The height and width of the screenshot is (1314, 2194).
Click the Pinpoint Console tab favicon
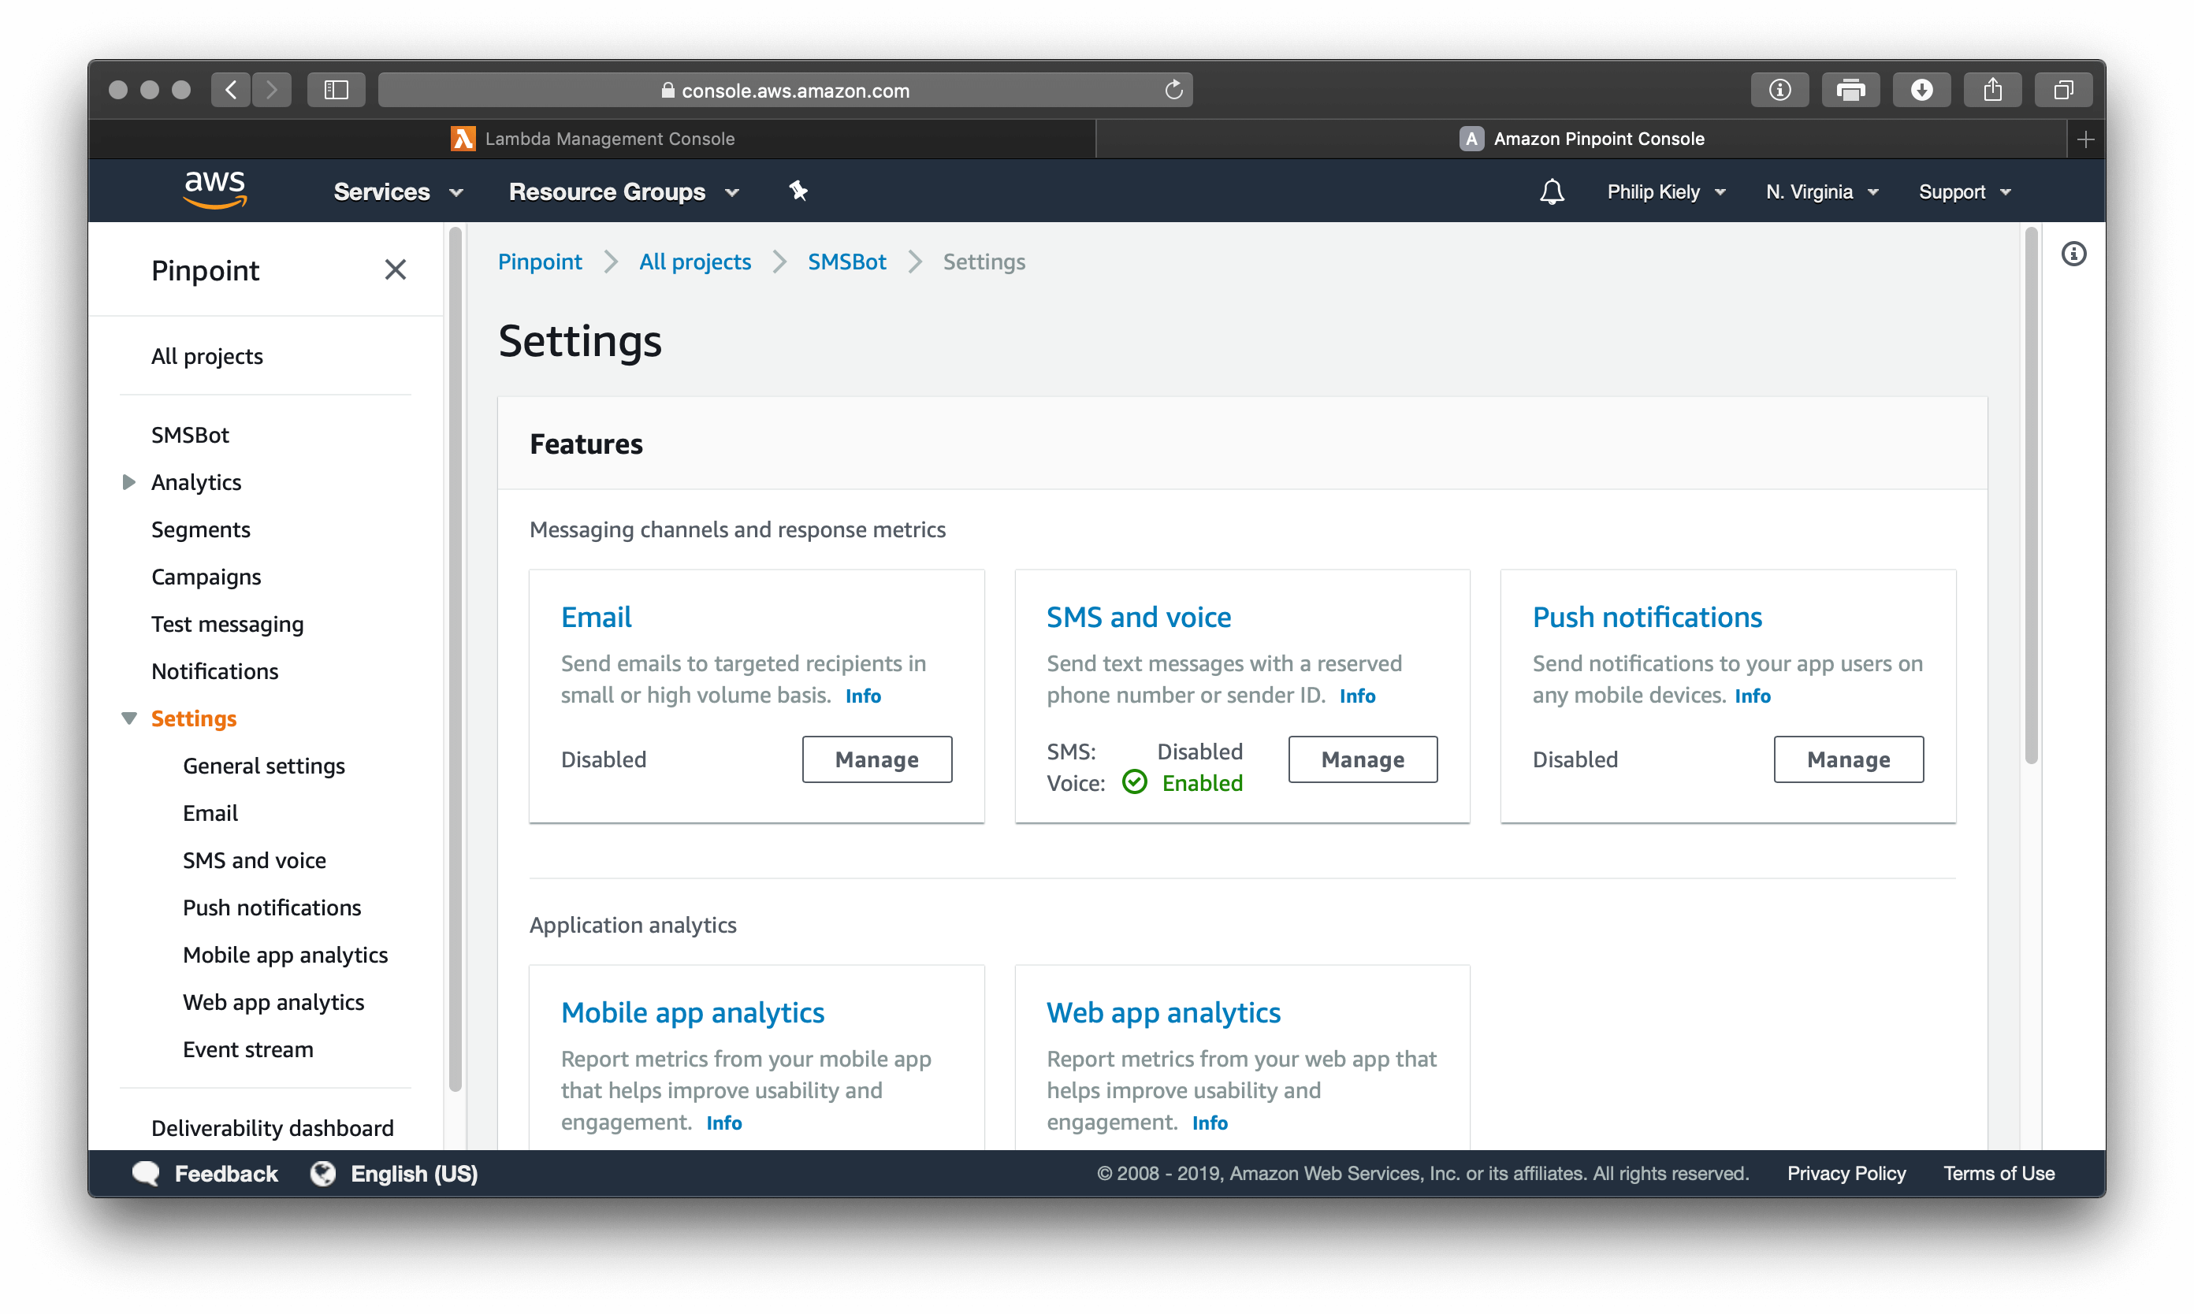1471,138
